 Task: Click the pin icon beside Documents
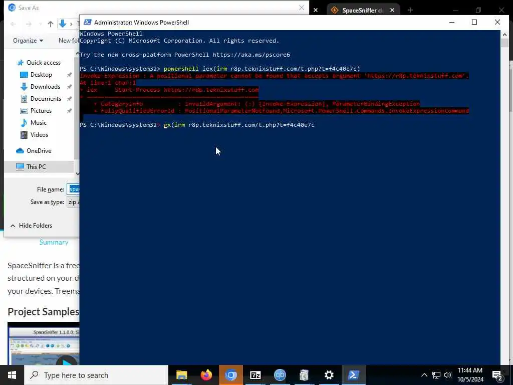[x=69, y=99]
